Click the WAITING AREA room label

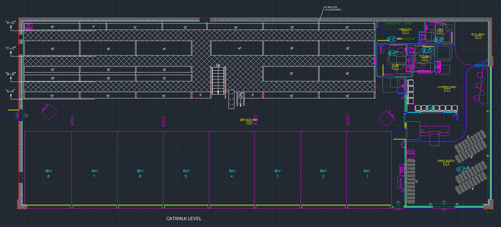(446, 87)
